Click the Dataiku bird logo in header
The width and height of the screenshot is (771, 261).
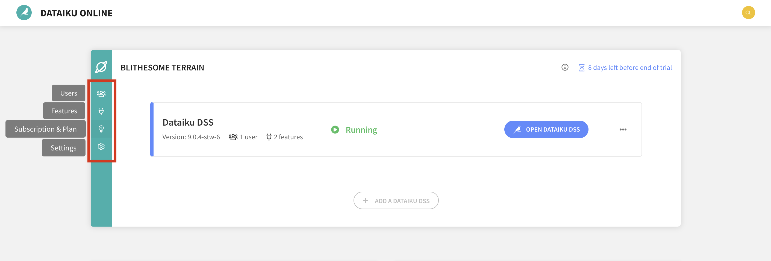click(x=24, y=13)
